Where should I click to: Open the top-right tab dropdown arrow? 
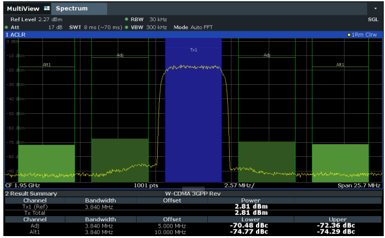(375, 8)
